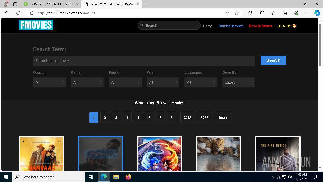323x182 pixels.
Task: Open the Vanvaas movie poster
Action: 42,154
